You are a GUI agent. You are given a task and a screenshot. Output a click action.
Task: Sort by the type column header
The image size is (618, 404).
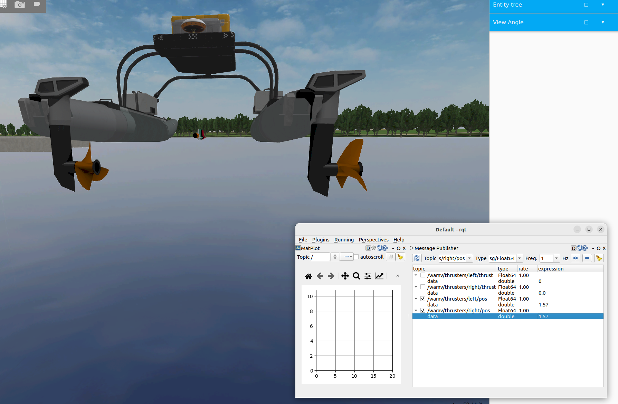[x=507, y=269]
